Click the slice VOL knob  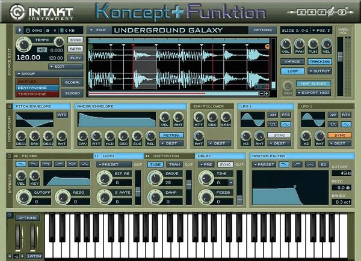pyautogui.click(x=285, y=42)
